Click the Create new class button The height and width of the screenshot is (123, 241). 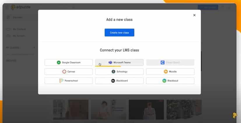coord(119,33)
